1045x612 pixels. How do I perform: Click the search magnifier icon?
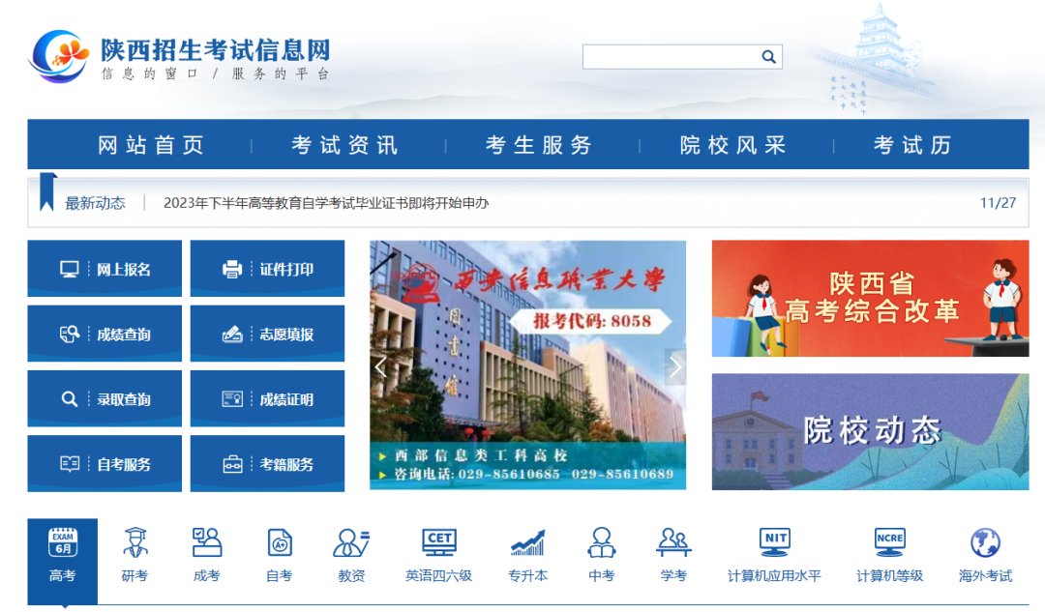pos(768,57)
